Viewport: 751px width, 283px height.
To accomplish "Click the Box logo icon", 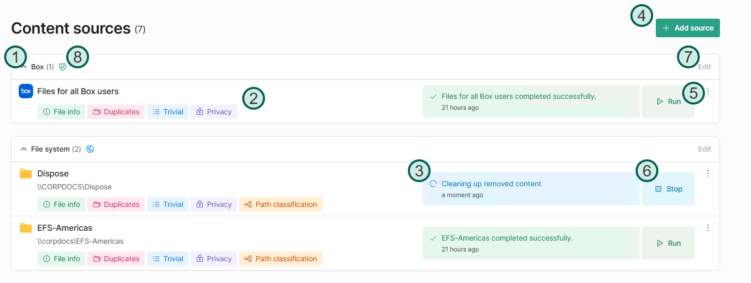I will pyautogui.click(x=26, y=92).
